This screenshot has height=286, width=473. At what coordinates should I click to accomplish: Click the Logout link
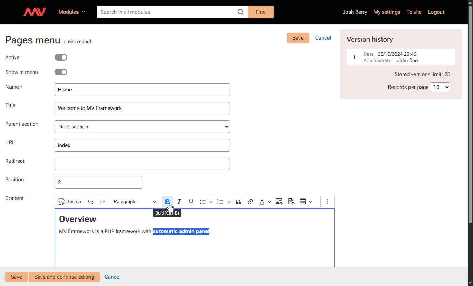pyautogui.click(x=436, y=12)
